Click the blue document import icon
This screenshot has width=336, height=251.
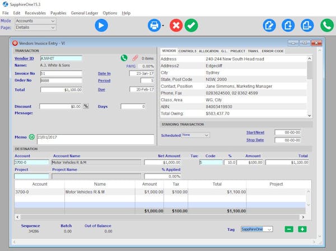pyautogui.click(x=288, y=26)
